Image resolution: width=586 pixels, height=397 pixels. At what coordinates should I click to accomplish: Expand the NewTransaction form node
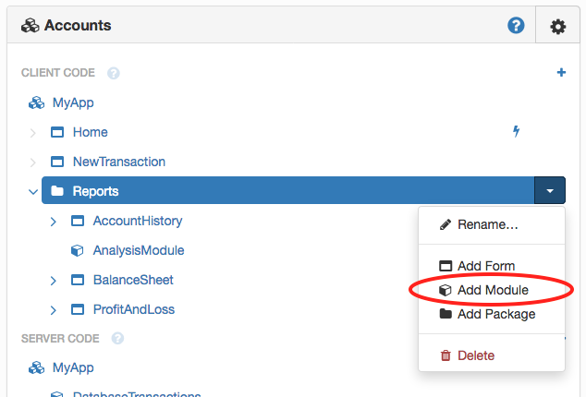pos(33,162)
